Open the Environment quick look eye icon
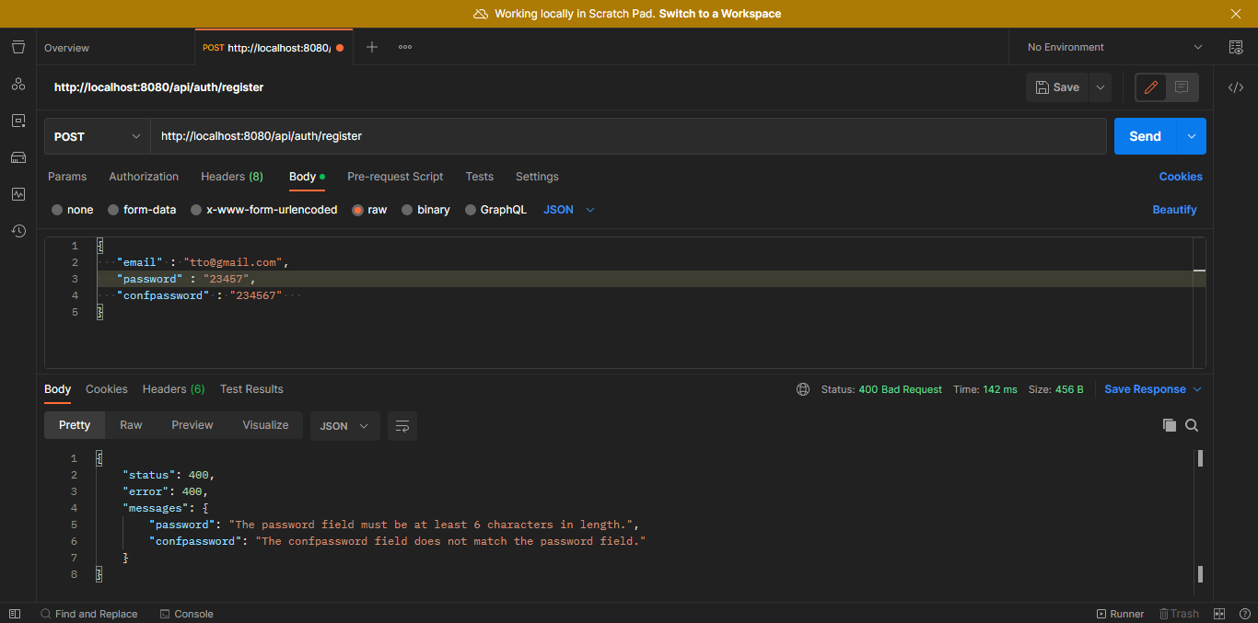The width and height of the screenshot is (1258, 623). coord(1237,46)
